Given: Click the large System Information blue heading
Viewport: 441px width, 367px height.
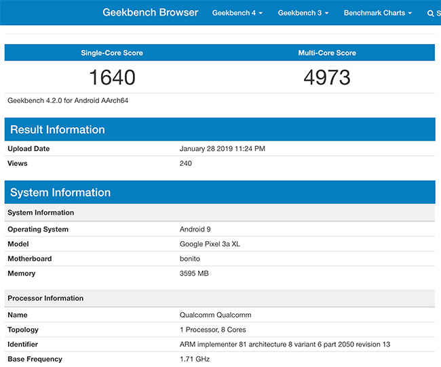Looking at the screenshot, I should [60, 192].
